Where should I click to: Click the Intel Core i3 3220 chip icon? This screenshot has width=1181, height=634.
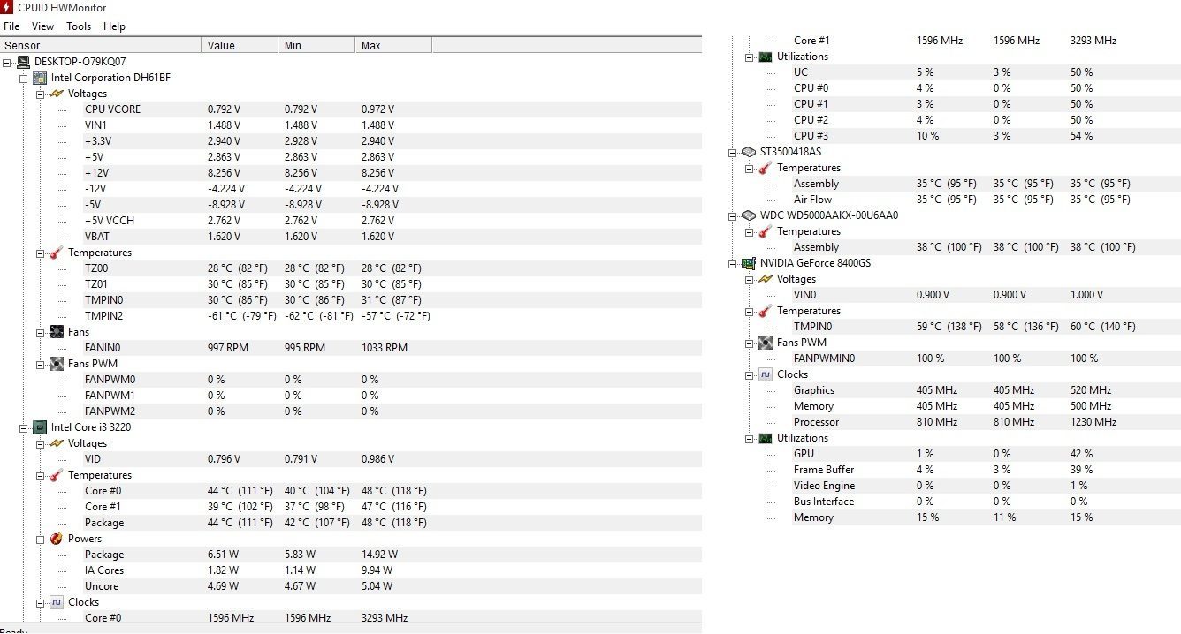tap(40, 427)
